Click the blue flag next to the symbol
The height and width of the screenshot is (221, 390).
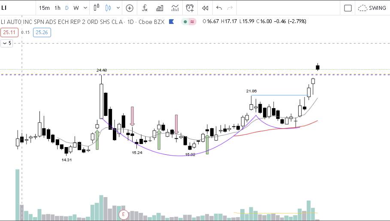point(171,21)
